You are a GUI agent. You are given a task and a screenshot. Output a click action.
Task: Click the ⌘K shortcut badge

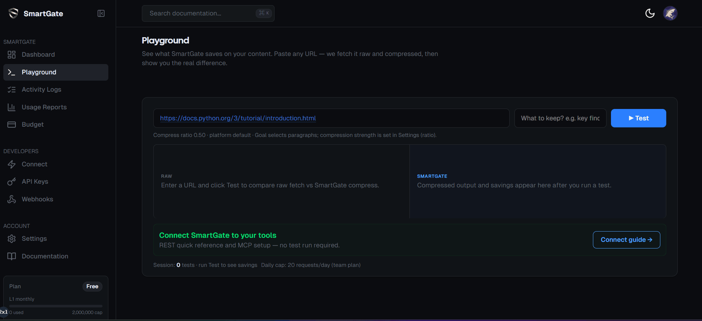tap(264, 13)
